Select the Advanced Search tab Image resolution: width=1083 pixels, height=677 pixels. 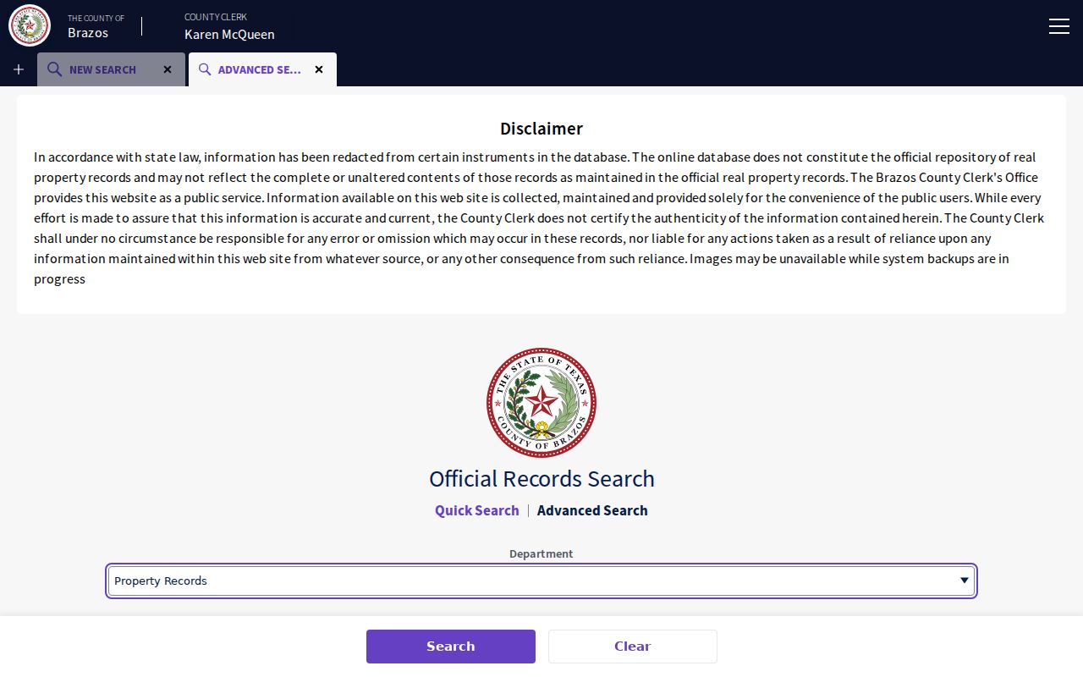point(262,69)
